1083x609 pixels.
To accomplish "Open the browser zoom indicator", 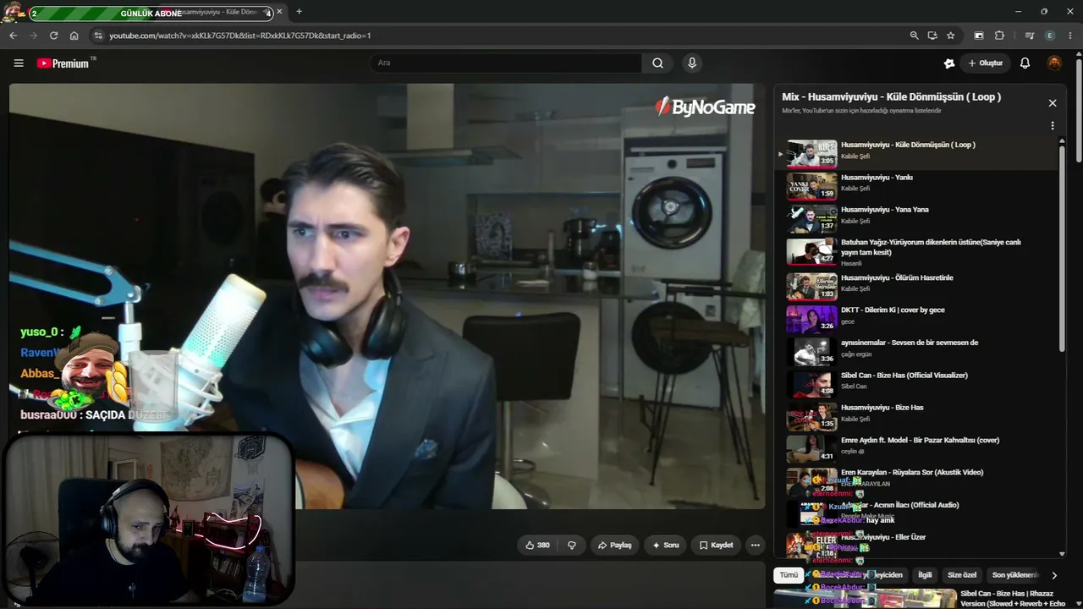I will point(914,36).
